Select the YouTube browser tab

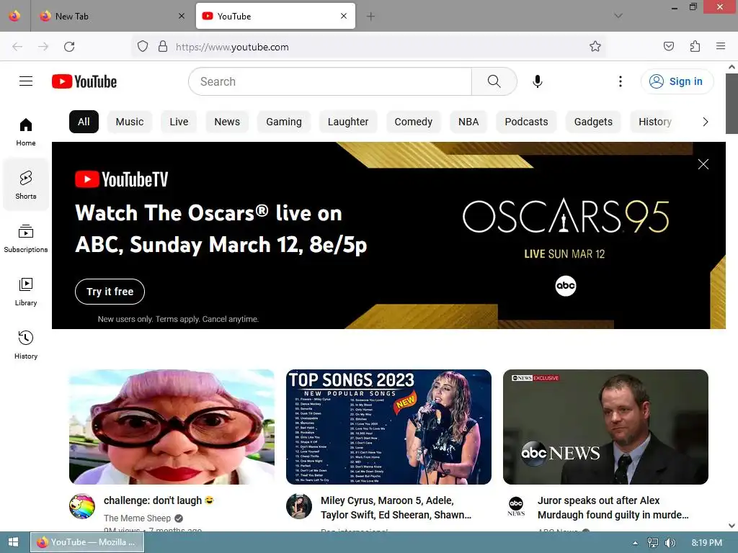[x=275, y=16]
